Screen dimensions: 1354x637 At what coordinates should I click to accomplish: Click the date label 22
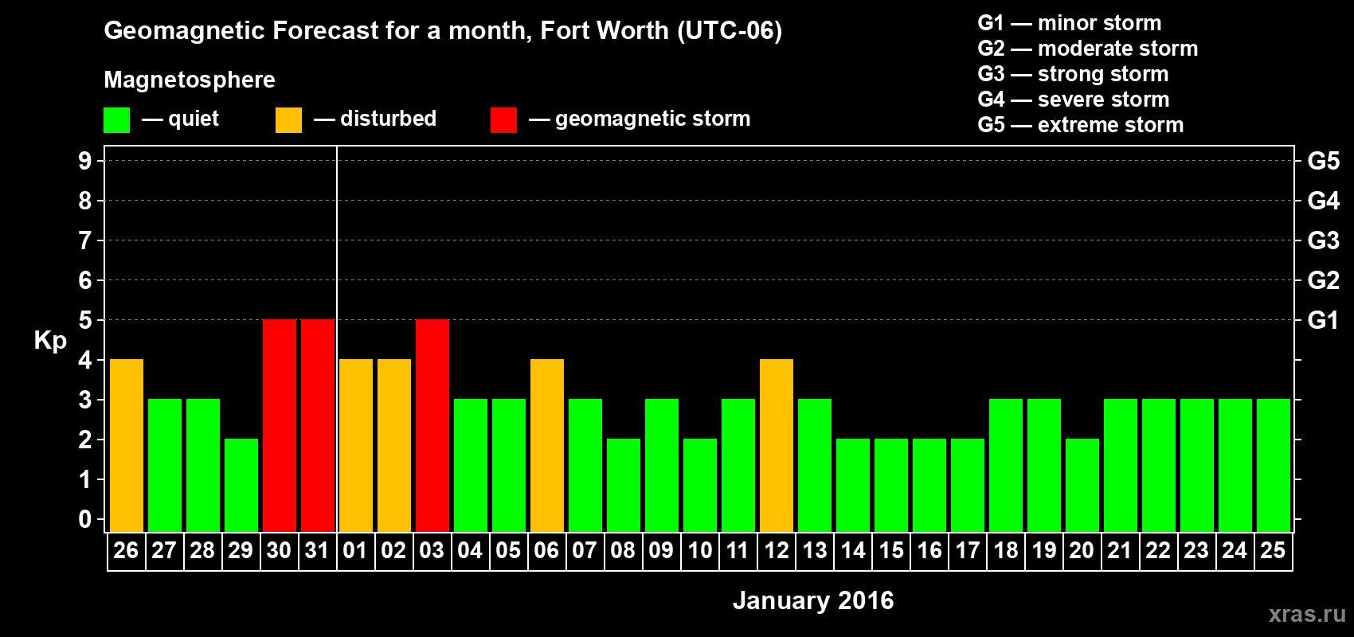point(1158,551)
